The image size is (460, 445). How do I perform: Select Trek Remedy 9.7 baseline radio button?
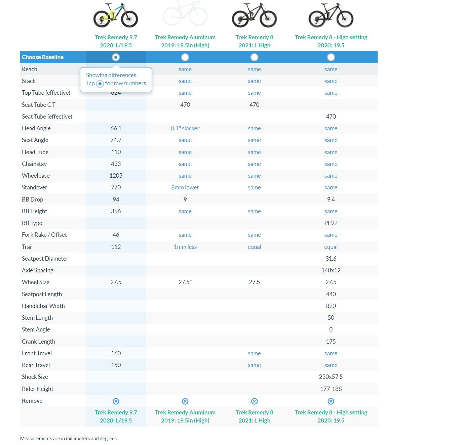pos(116,57)
